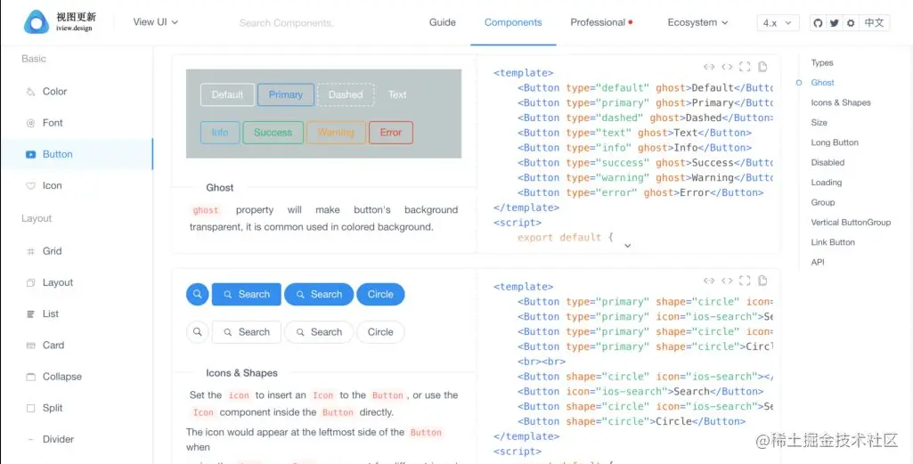Switch to the Components tab
The image size is (913, 464).
pyautogui.click(x=513, y=22)
